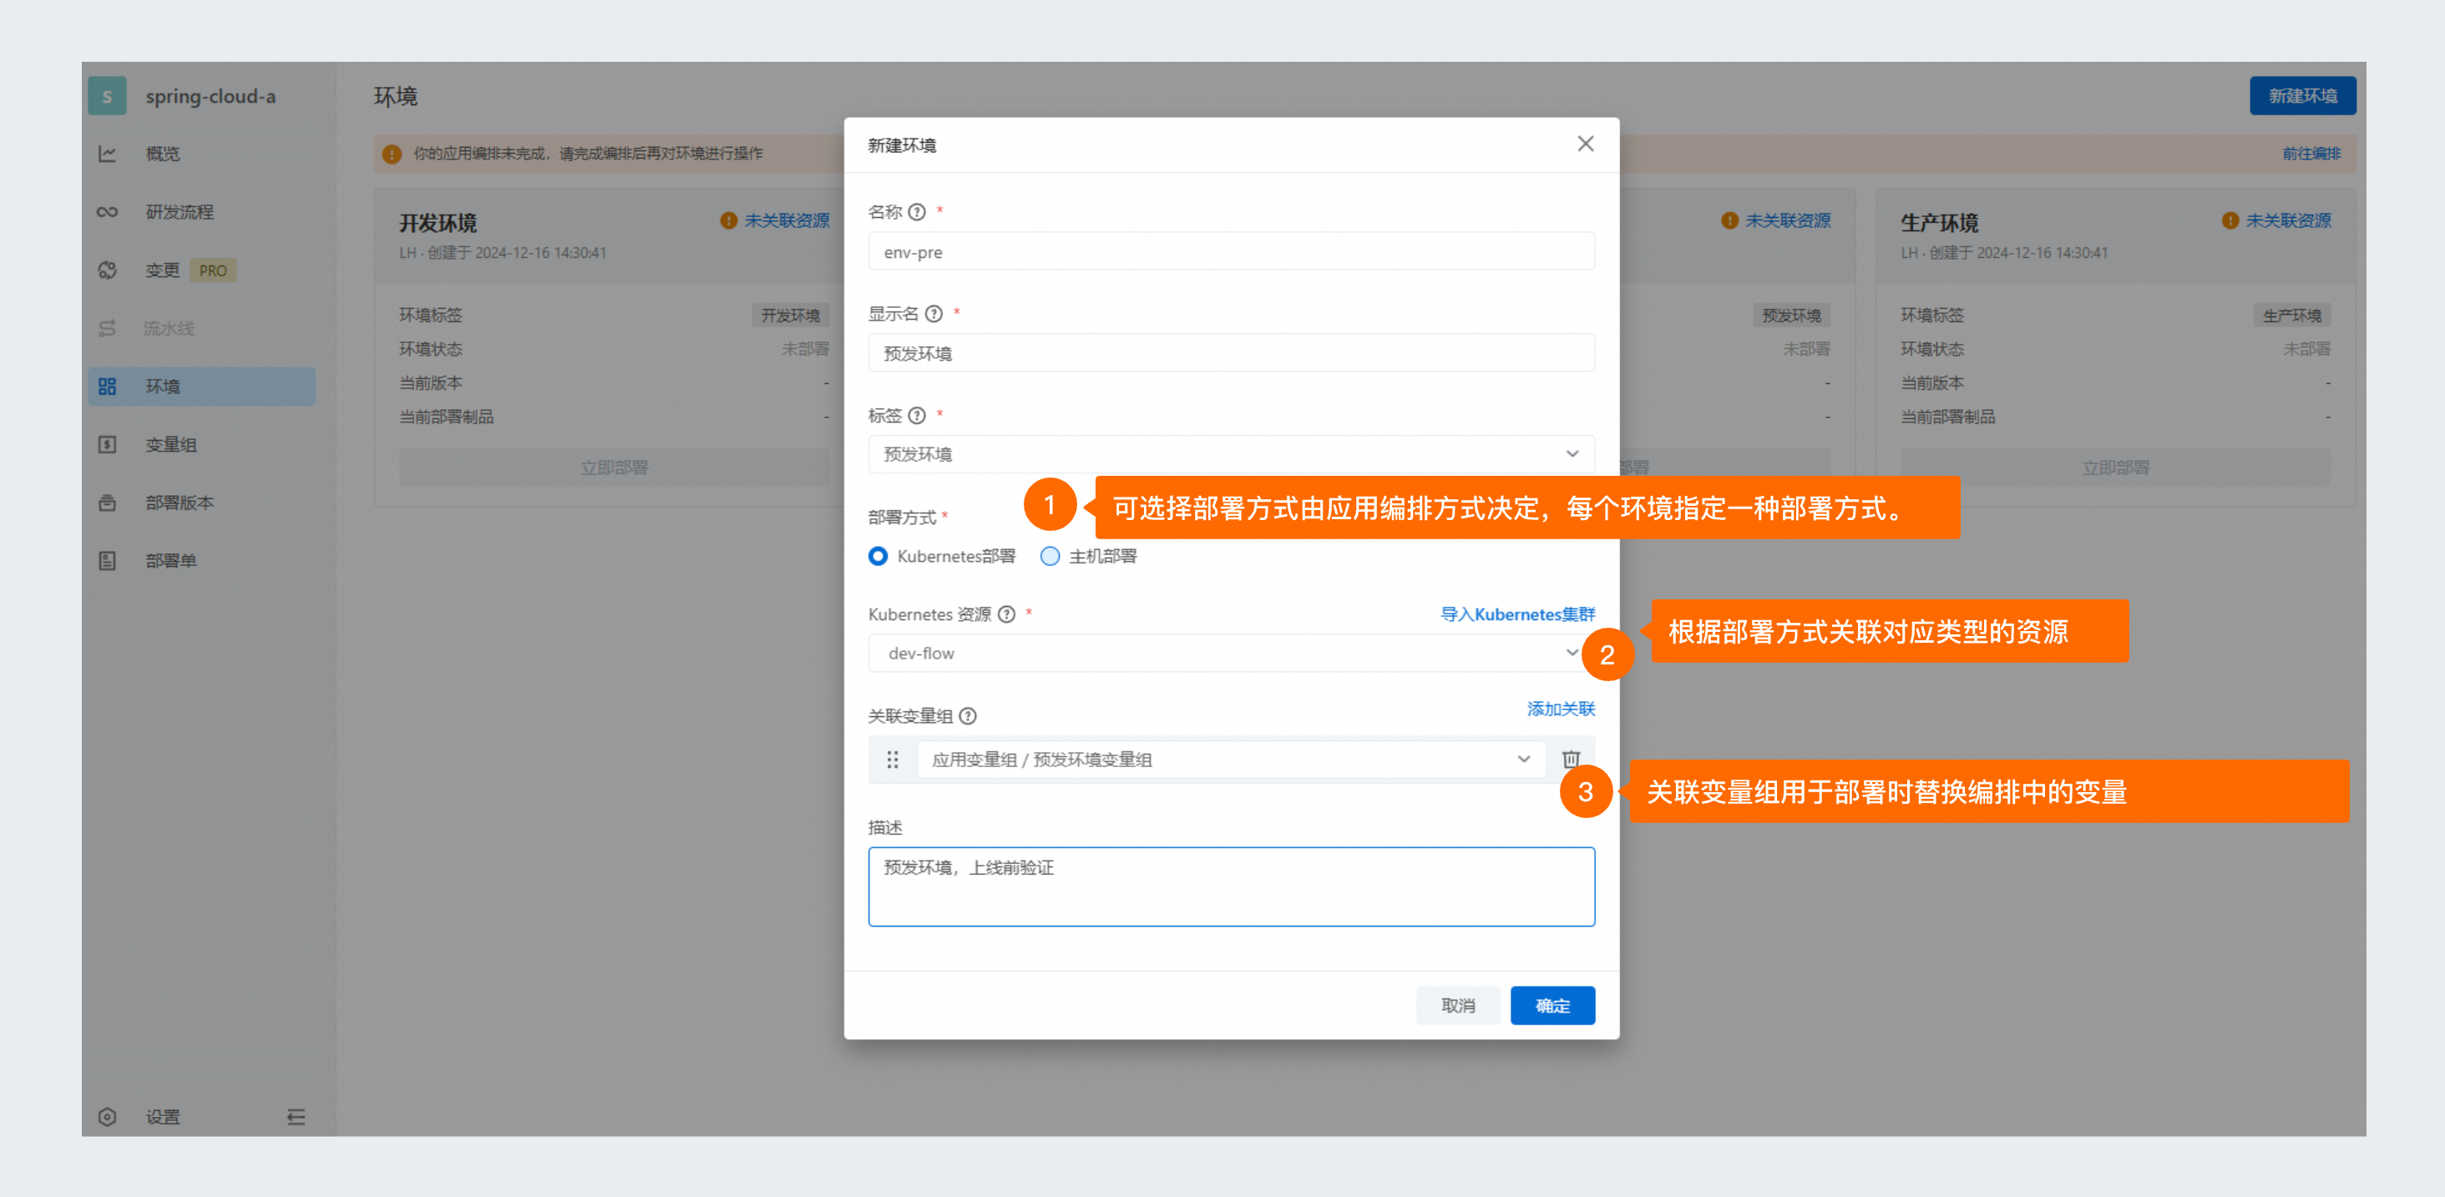Click 立即部署 on the 生产环境 card
The width and height of the screenshot is (2445, 1197).
pyautogui.click(x=2114, y=467)
